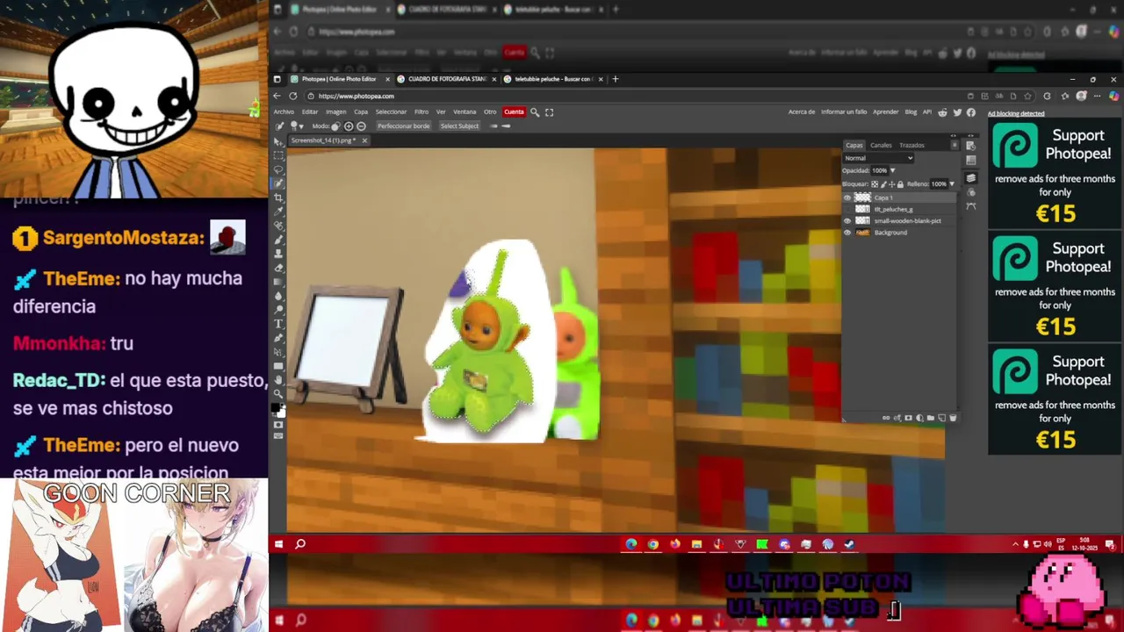This screenshot has width=1124, height=632.
Task: Click the Ad blocking detected link
Action: click(1016, 114)
